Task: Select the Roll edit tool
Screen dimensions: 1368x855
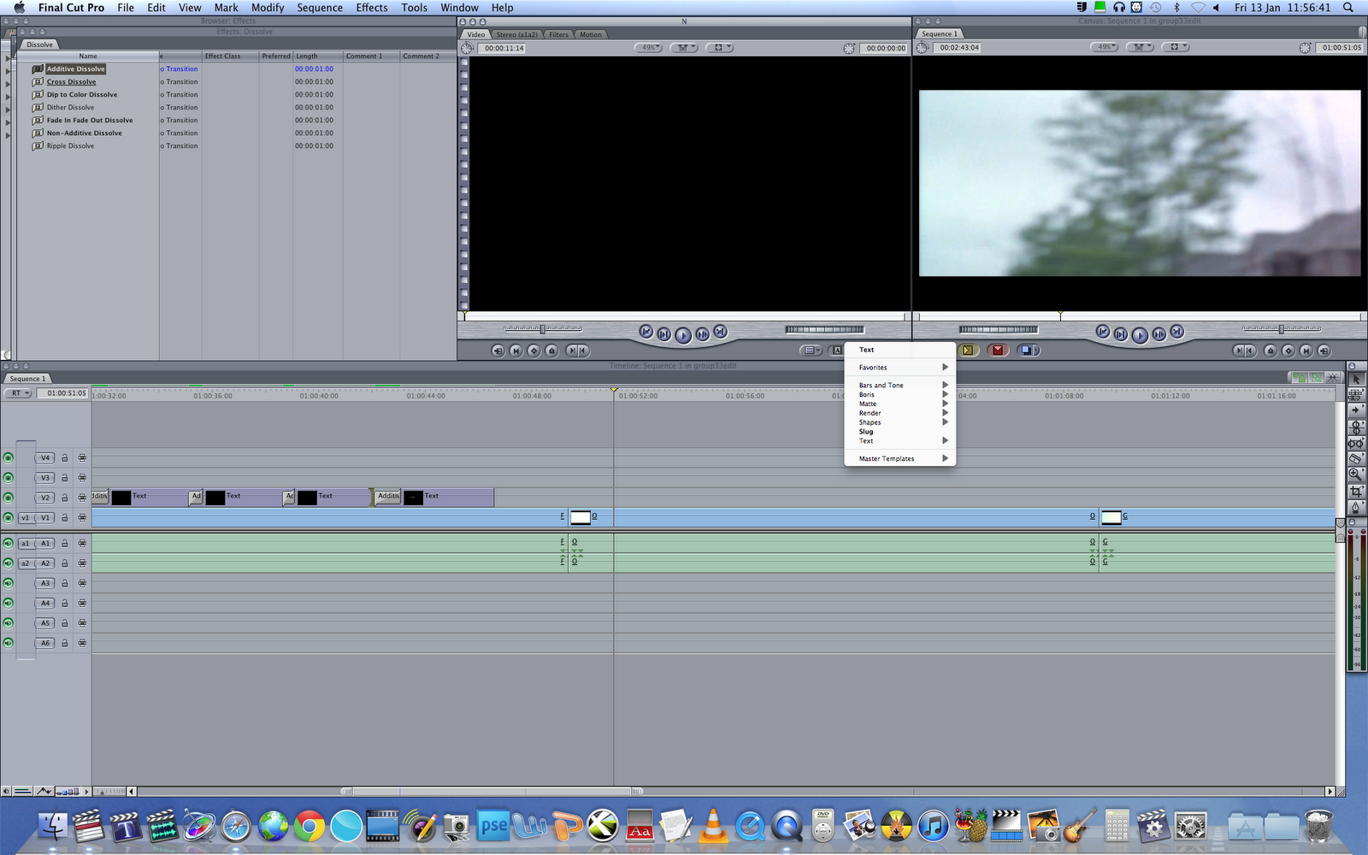Action: [1356, 427]
